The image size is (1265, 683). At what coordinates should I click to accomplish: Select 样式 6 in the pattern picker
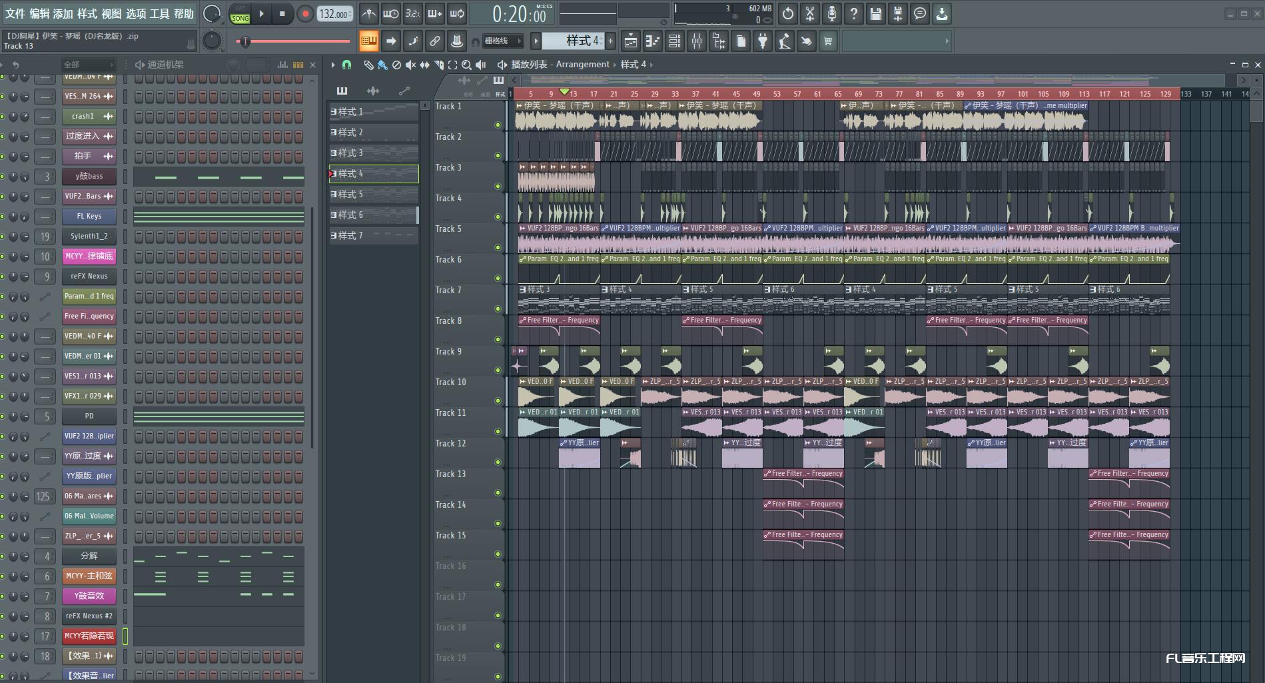(x=373, y=215)
